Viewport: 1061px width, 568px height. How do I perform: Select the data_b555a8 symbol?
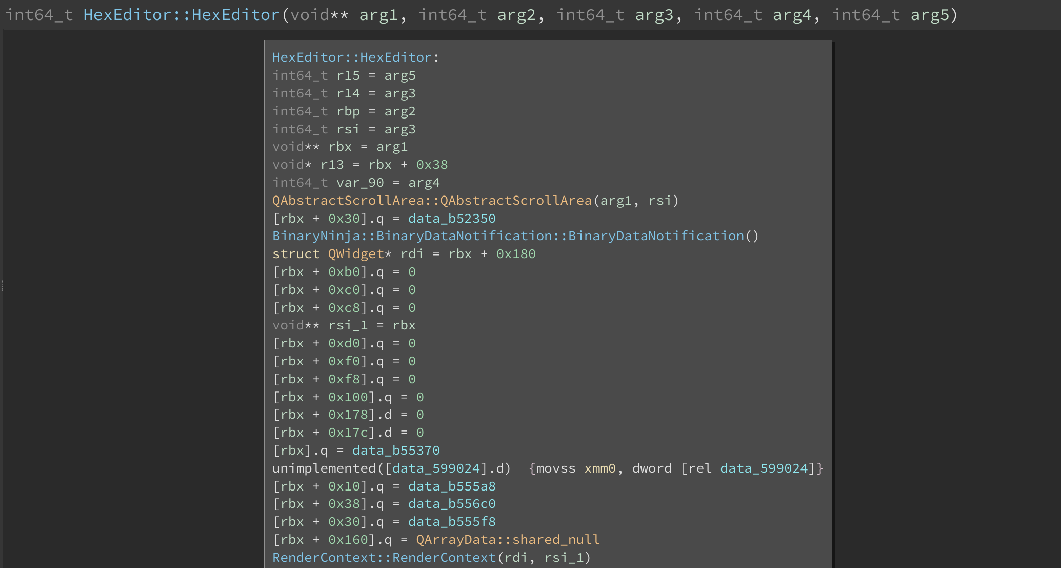click(451, 486)
